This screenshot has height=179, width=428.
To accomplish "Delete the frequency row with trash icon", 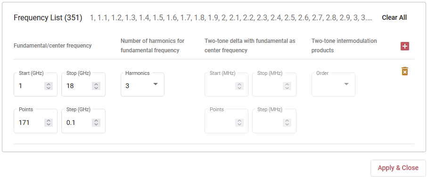I will (405, 71).
